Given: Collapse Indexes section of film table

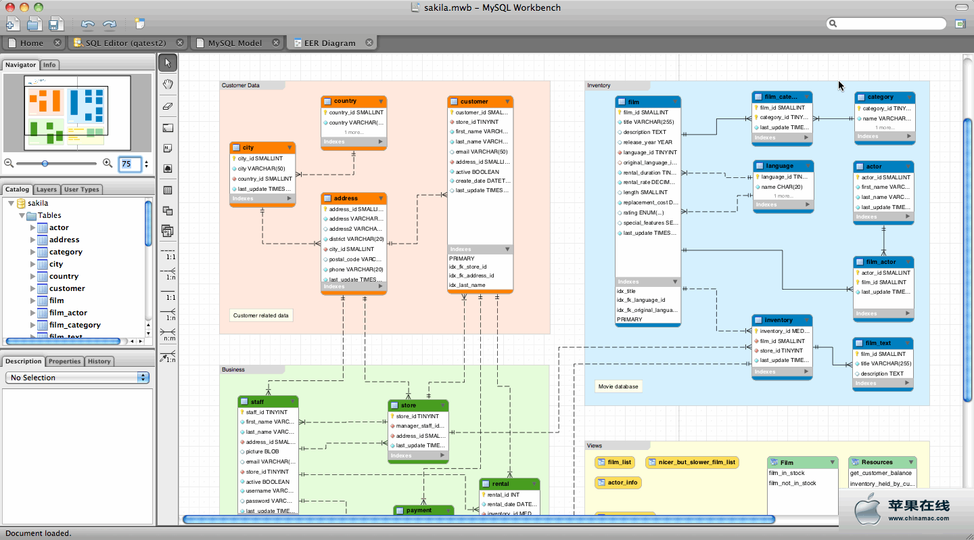Looking at the screenshot, I should pyautogui.click(x=675, y=282).
